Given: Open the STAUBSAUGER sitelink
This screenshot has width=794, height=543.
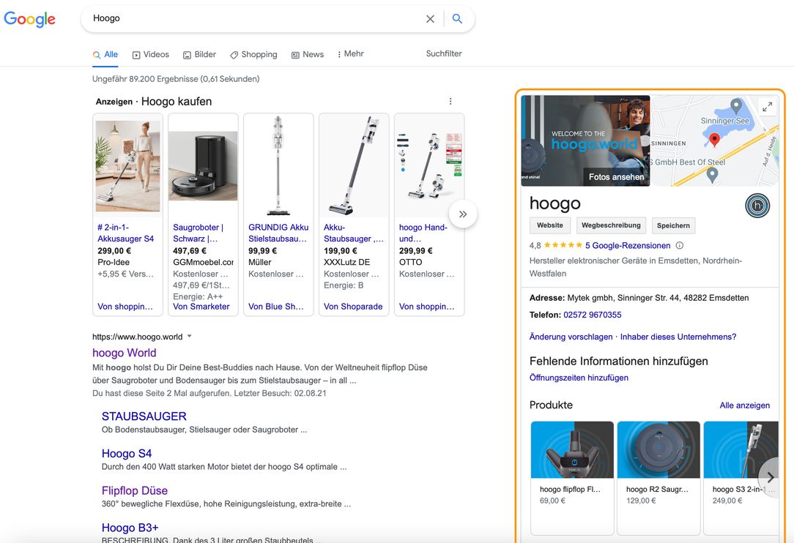Looking at the screenshot, I should click(144, 416).
